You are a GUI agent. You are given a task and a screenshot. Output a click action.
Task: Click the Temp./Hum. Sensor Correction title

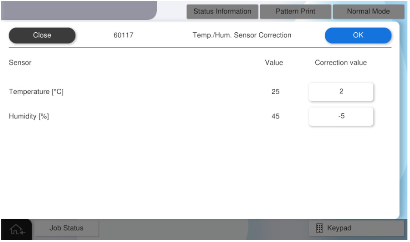pyautogui.click(x=242, y=35)
